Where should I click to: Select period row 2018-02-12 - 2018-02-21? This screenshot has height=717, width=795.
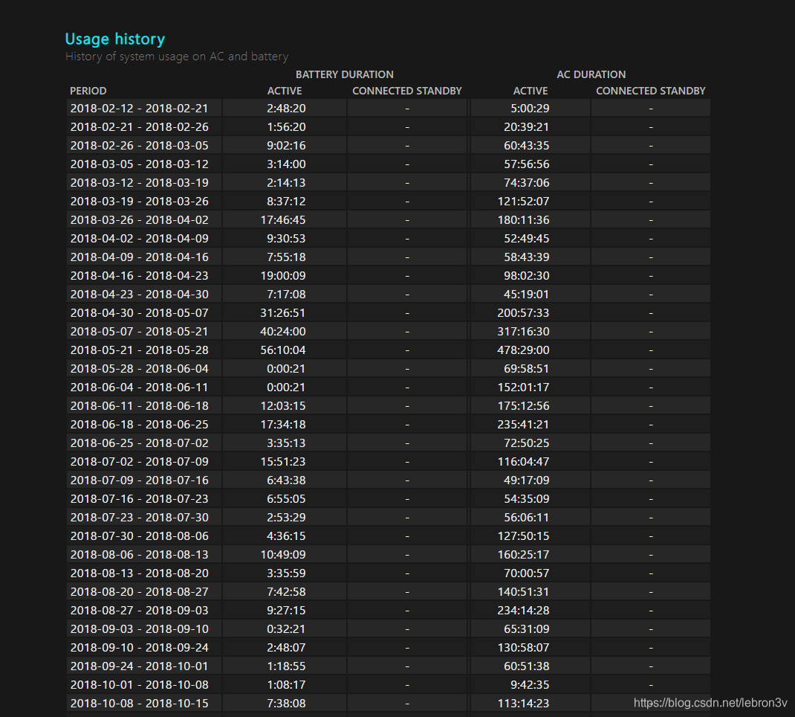139,109
